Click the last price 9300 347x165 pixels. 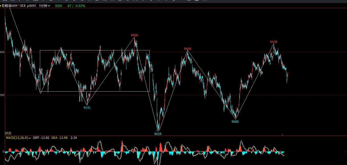tap(59, 6)
